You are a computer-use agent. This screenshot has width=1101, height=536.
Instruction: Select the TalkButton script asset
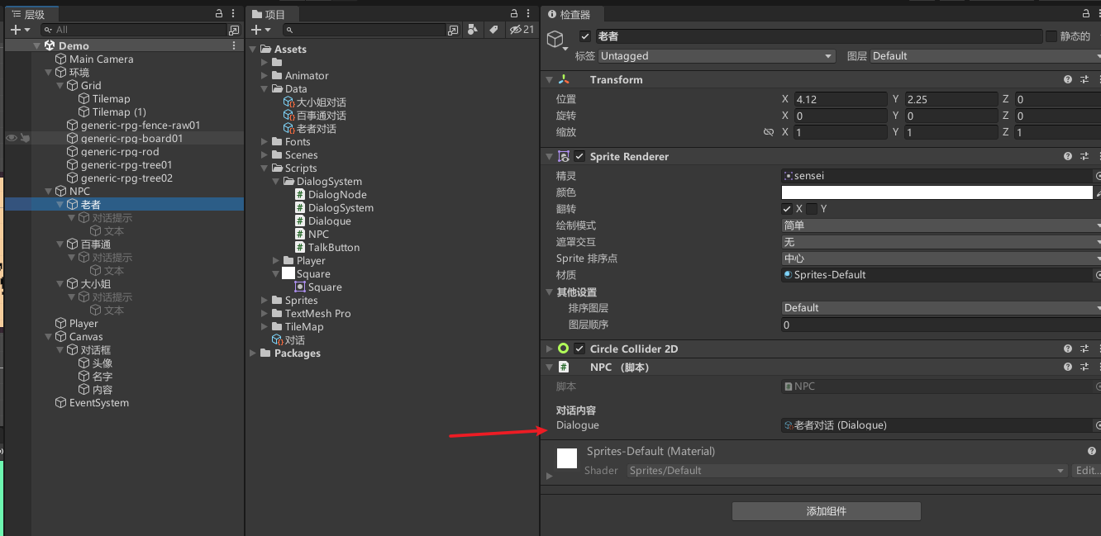[334, 248]
